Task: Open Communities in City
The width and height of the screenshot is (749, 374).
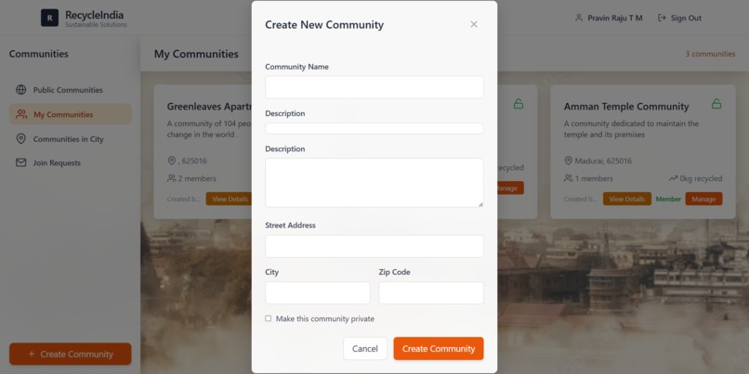Action: pos(71,139)
